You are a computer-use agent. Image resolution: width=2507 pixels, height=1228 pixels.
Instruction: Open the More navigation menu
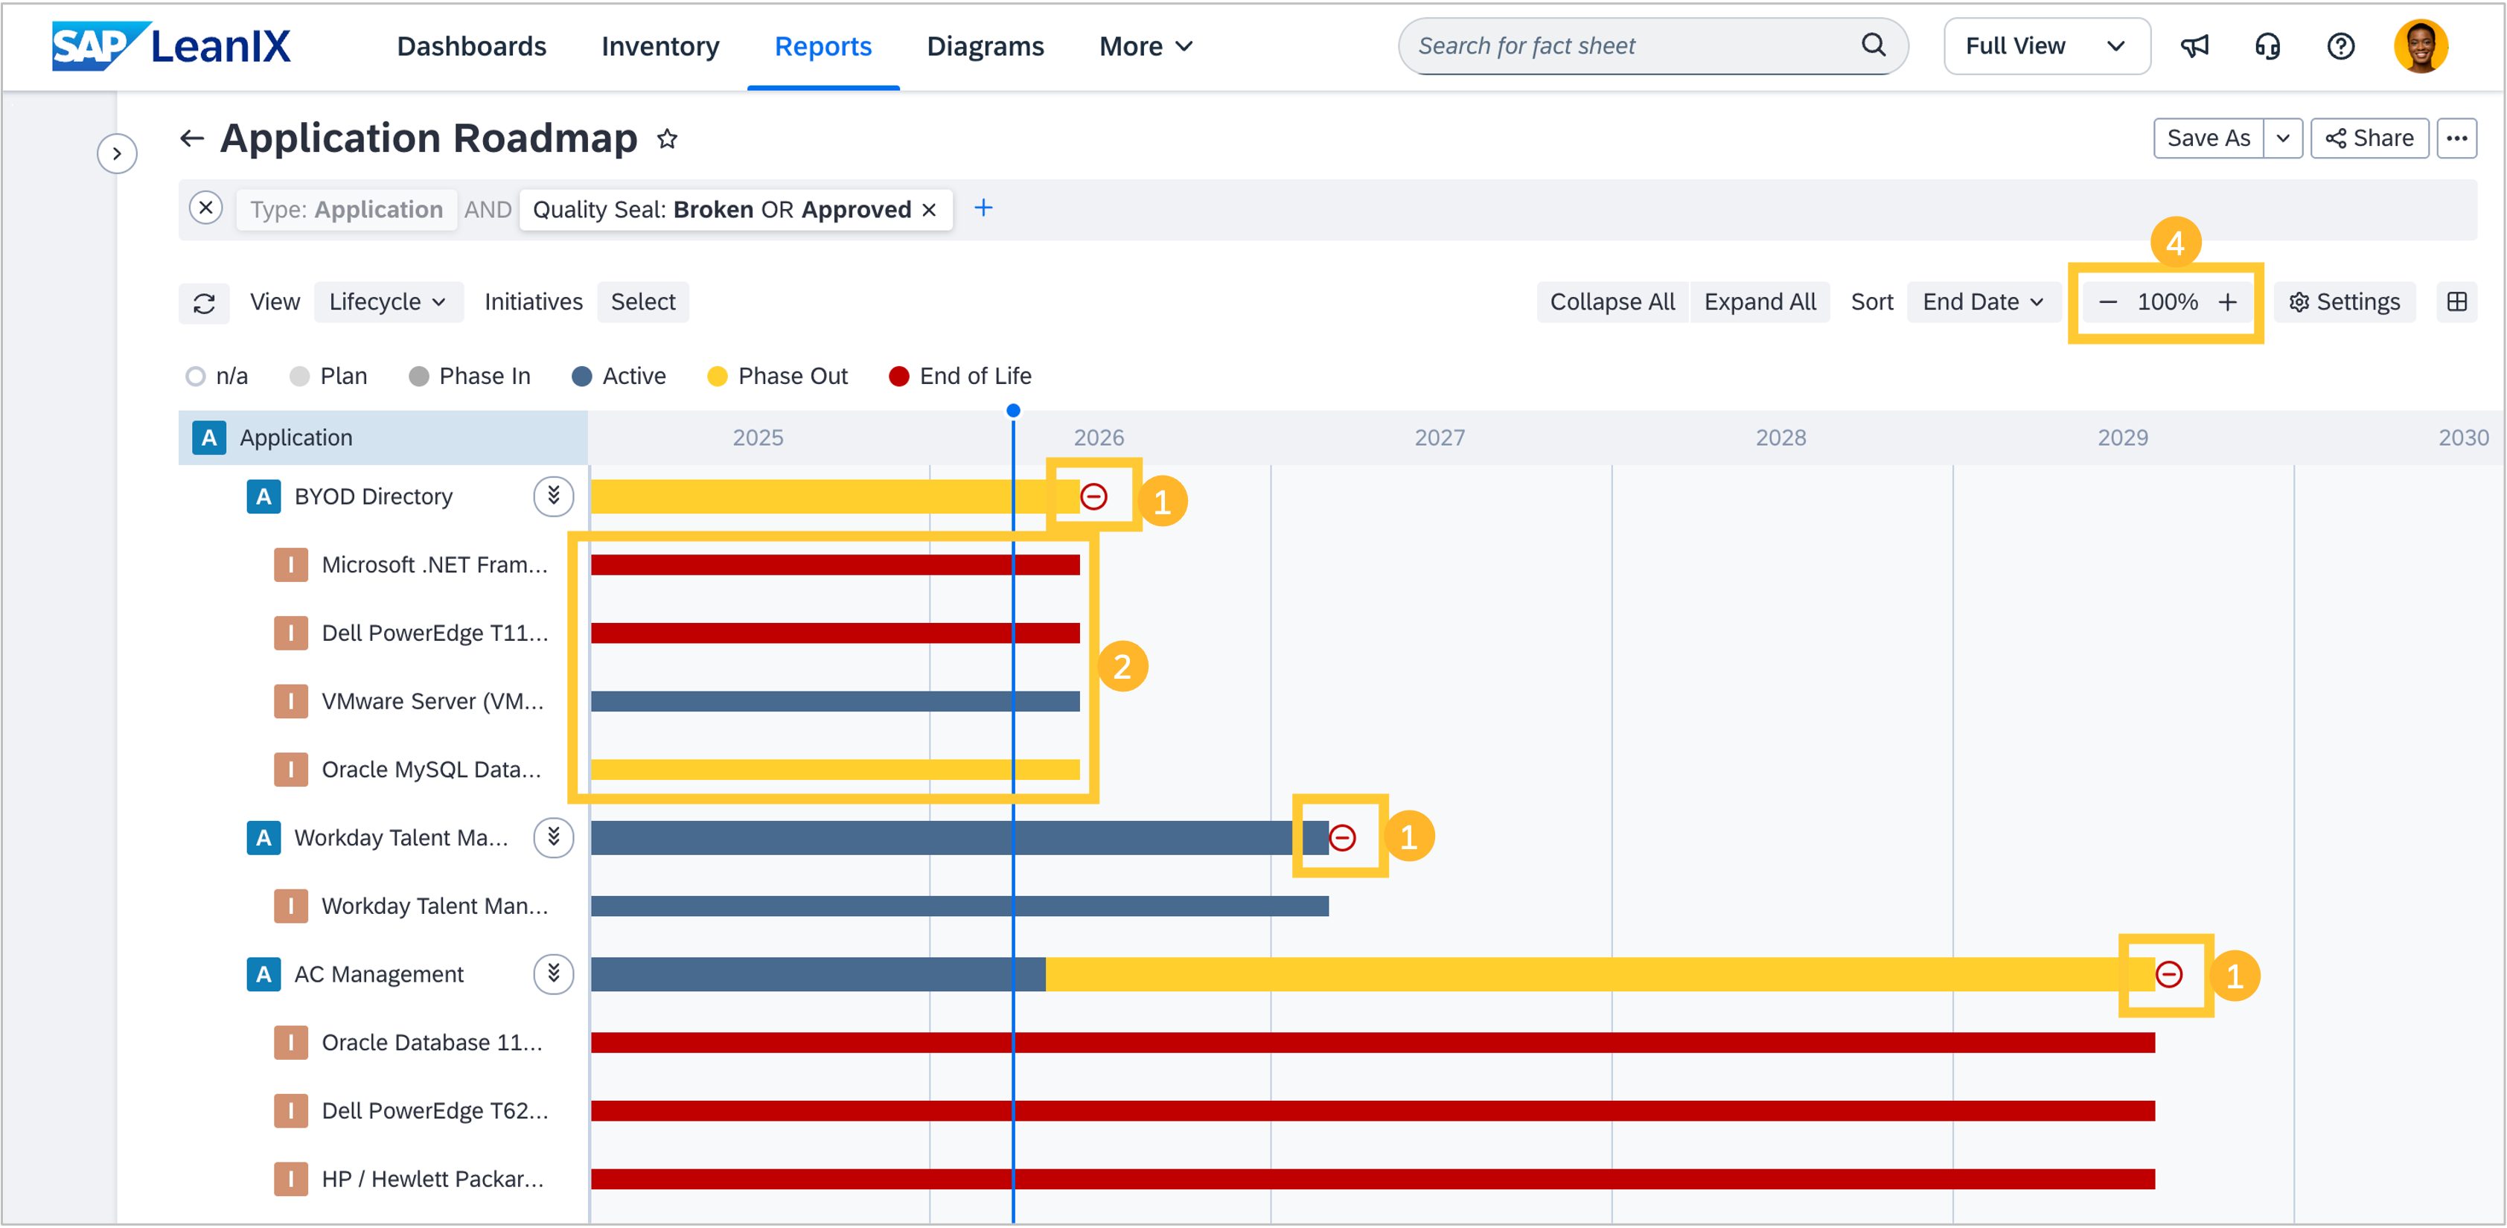click(x=1145, y=45)
